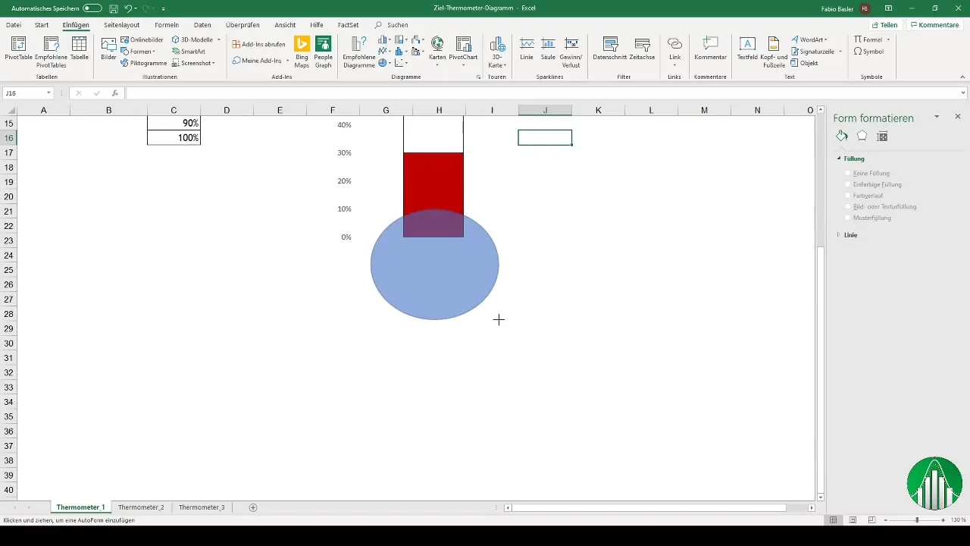This screenshot has height=546, width=970.
Task: Close the Form formatieren pane
Action: pos(958,117)
